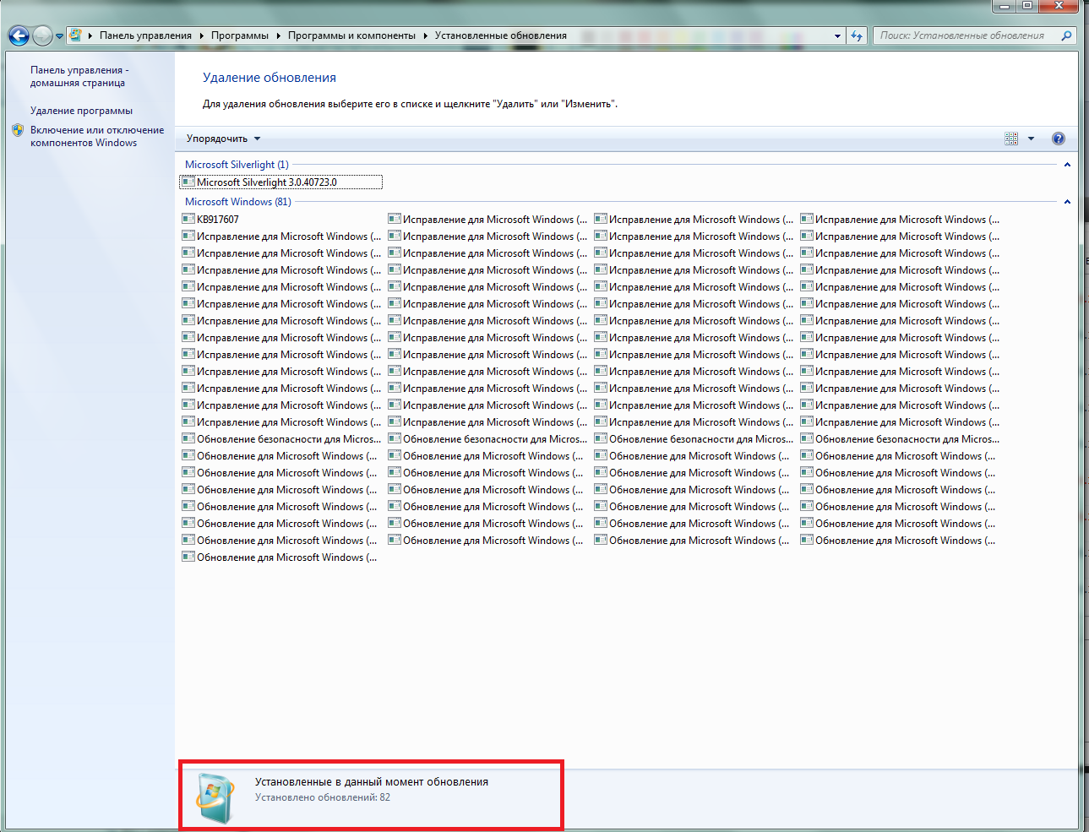Click the magnifier search icon
Image resolution: width=1089 pixels, height=832 pixels.
pyautogui.click(x=1066, y=35)
